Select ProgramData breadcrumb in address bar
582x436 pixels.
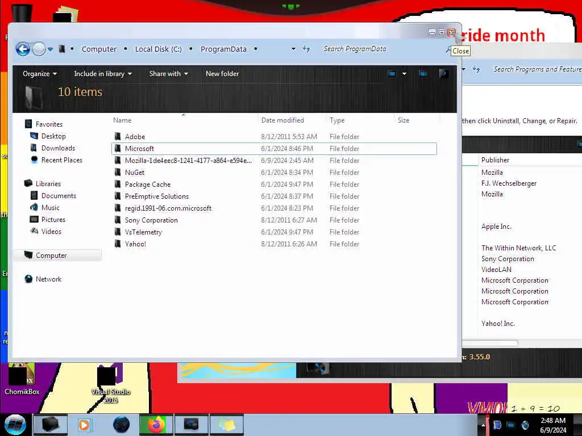pos(223,49)
